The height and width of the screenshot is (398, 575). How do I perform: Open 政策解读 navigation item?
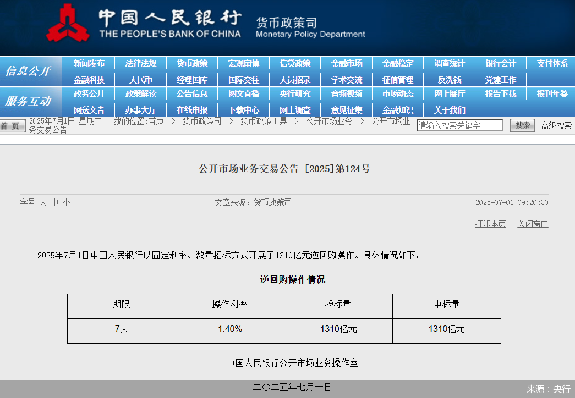(140, 94)
